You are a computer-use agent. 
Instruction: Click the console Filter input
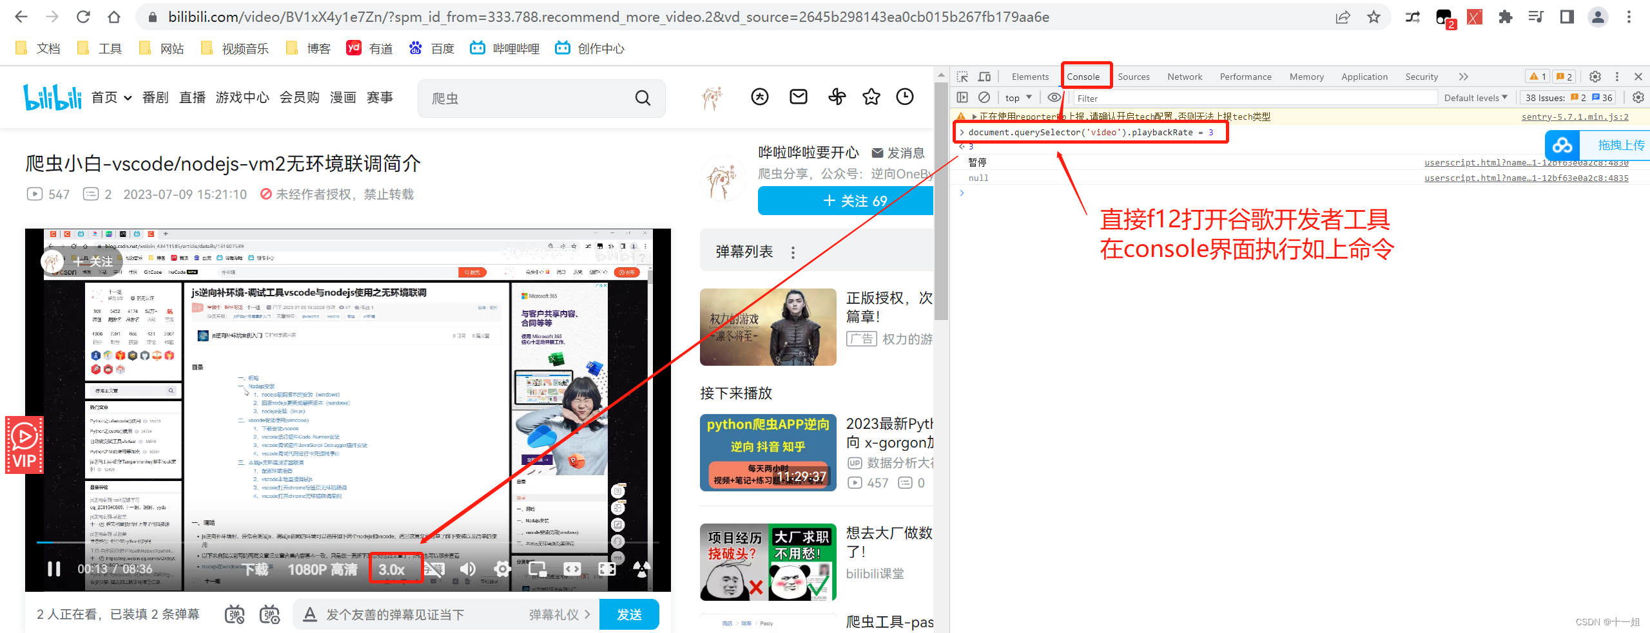click(1254, 98)
